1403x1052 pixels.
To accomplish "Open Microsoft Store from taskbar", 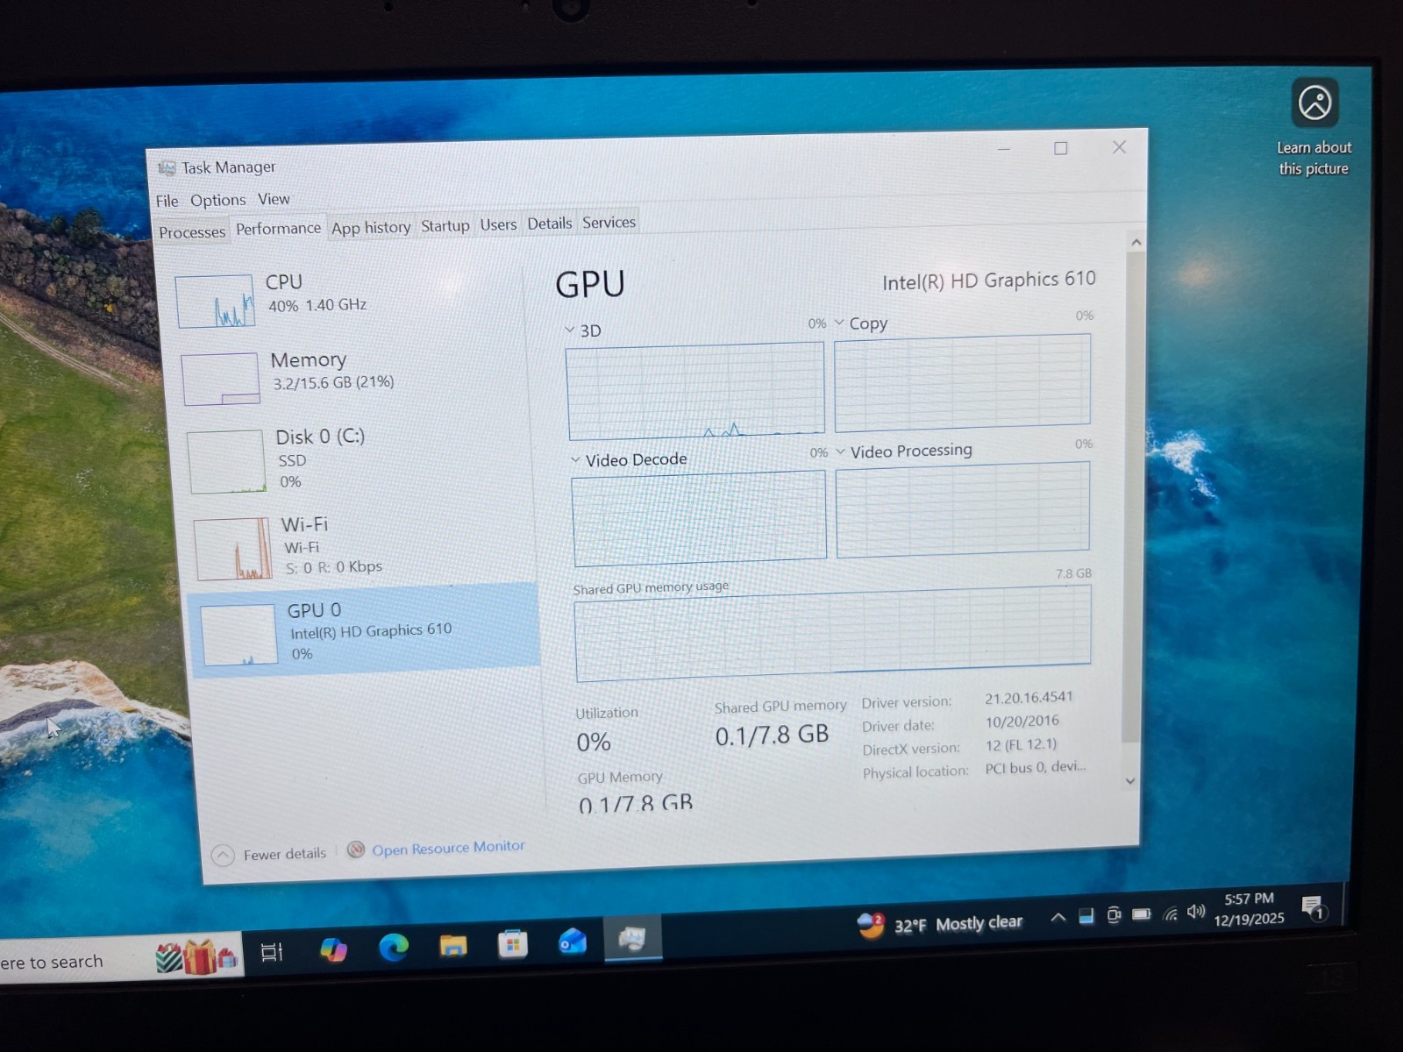I will [x=513, y=943].
